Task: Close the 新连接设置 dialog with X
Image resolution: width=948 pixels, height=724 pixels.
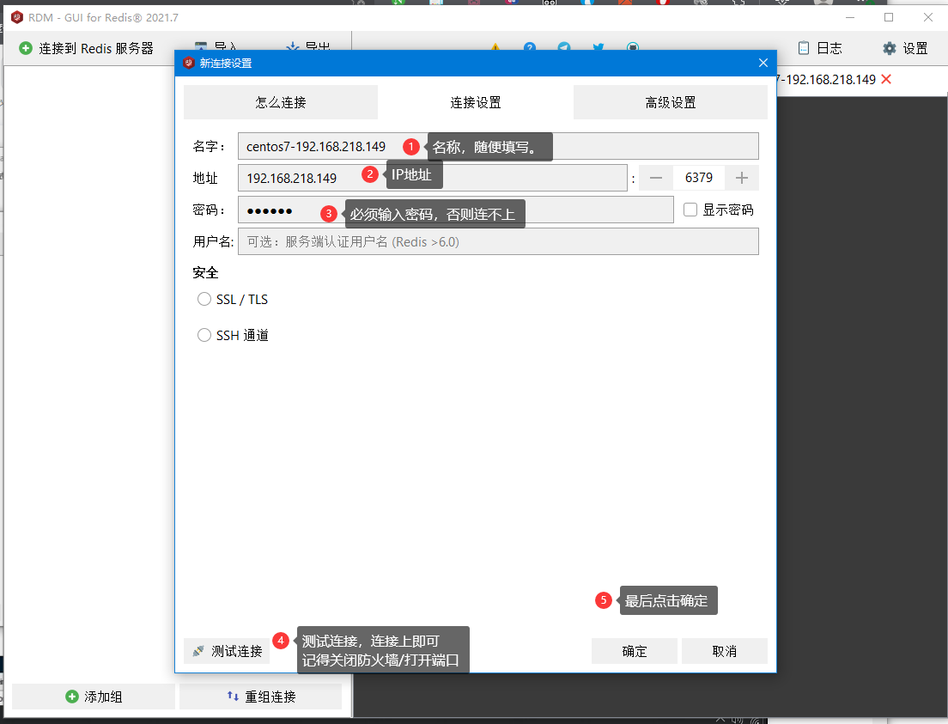Action: tap(763, 63)
